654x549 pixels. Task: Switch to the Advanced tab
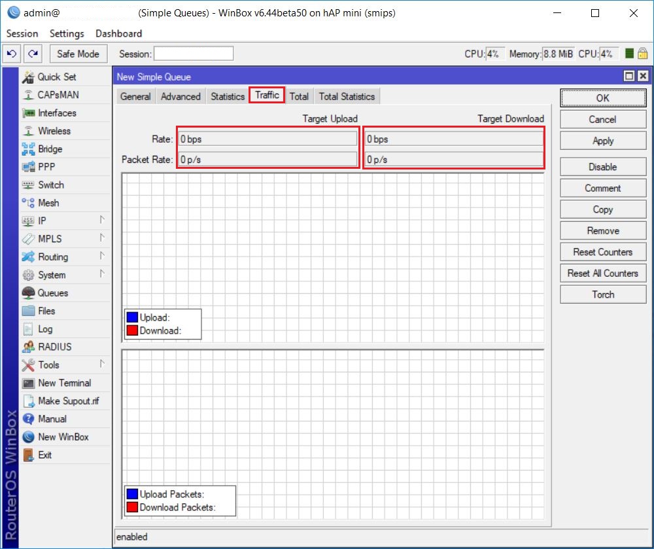[181, 96]
